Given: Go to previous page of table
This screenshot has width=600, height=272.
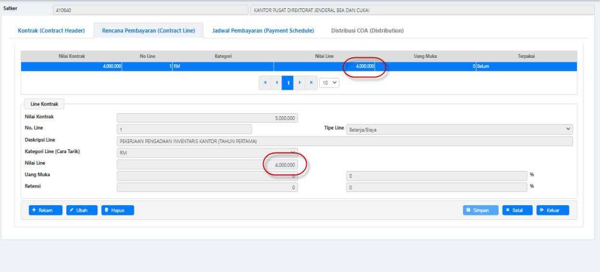Looking at the screenshot, I should (x=276, y=83).
